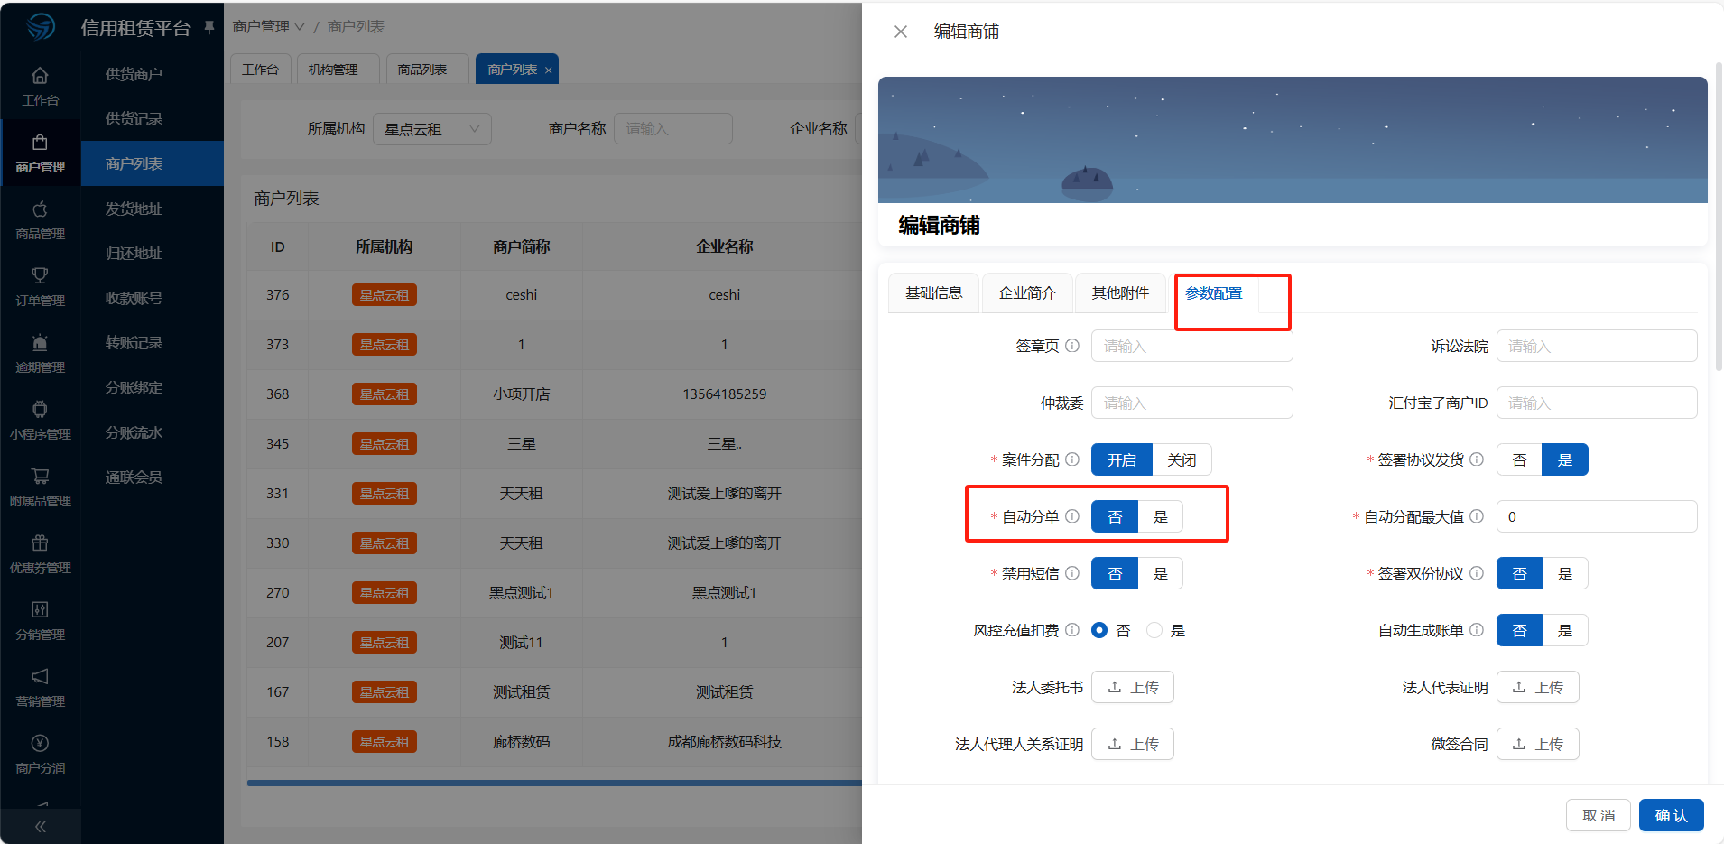Viewport: 1724px width, 844px height.
Task: Click info icon next to 禁用短信
Action: (x=1072, y=573)
